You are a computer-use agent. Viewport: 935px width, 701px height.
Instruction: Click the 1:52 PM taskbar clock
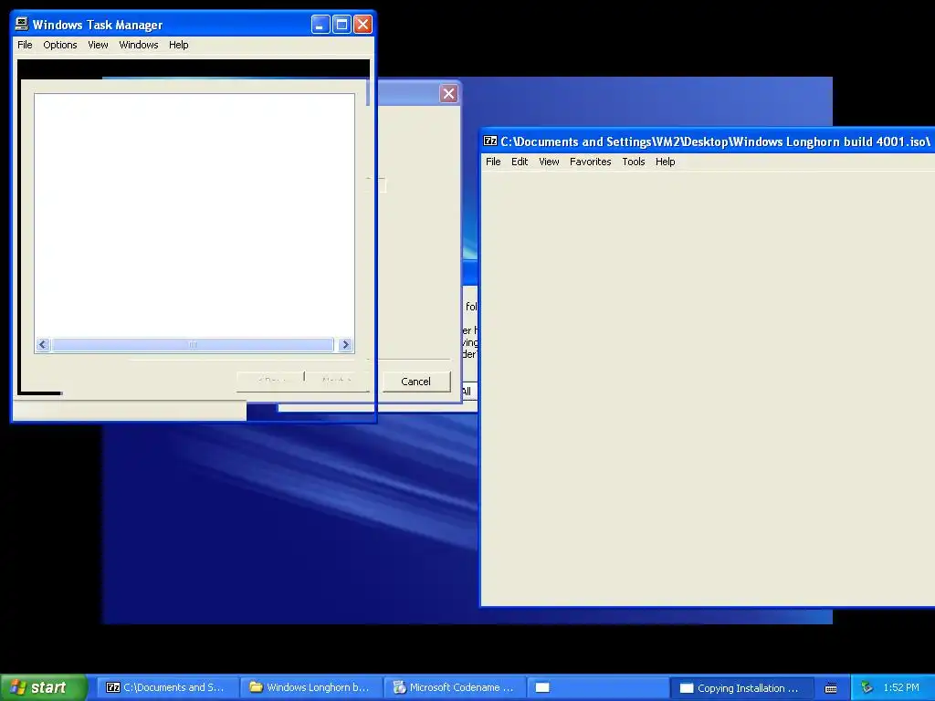click(x=901, y=687)
